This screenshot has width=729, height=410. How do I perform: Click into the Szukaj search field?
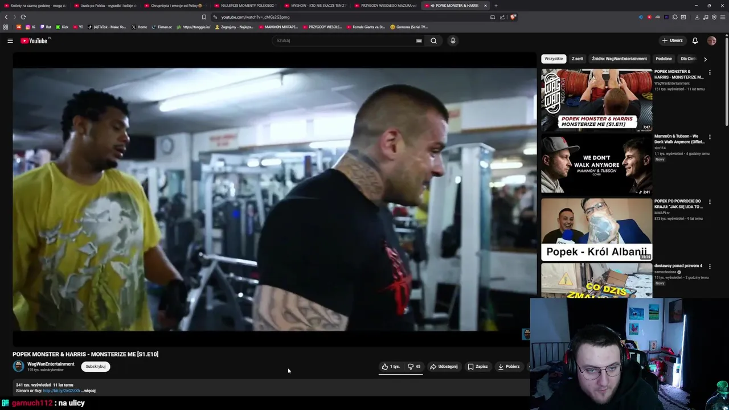click(347, 40)
